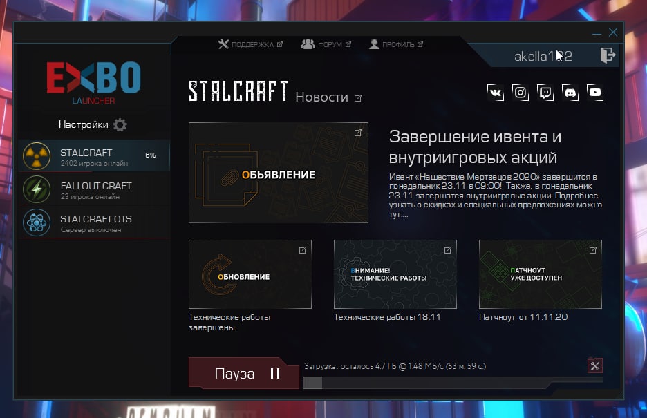Select STALCRAFT OTS in the game list
The width and height of the screenshot is (647, 418).
[x=94, y=222]
